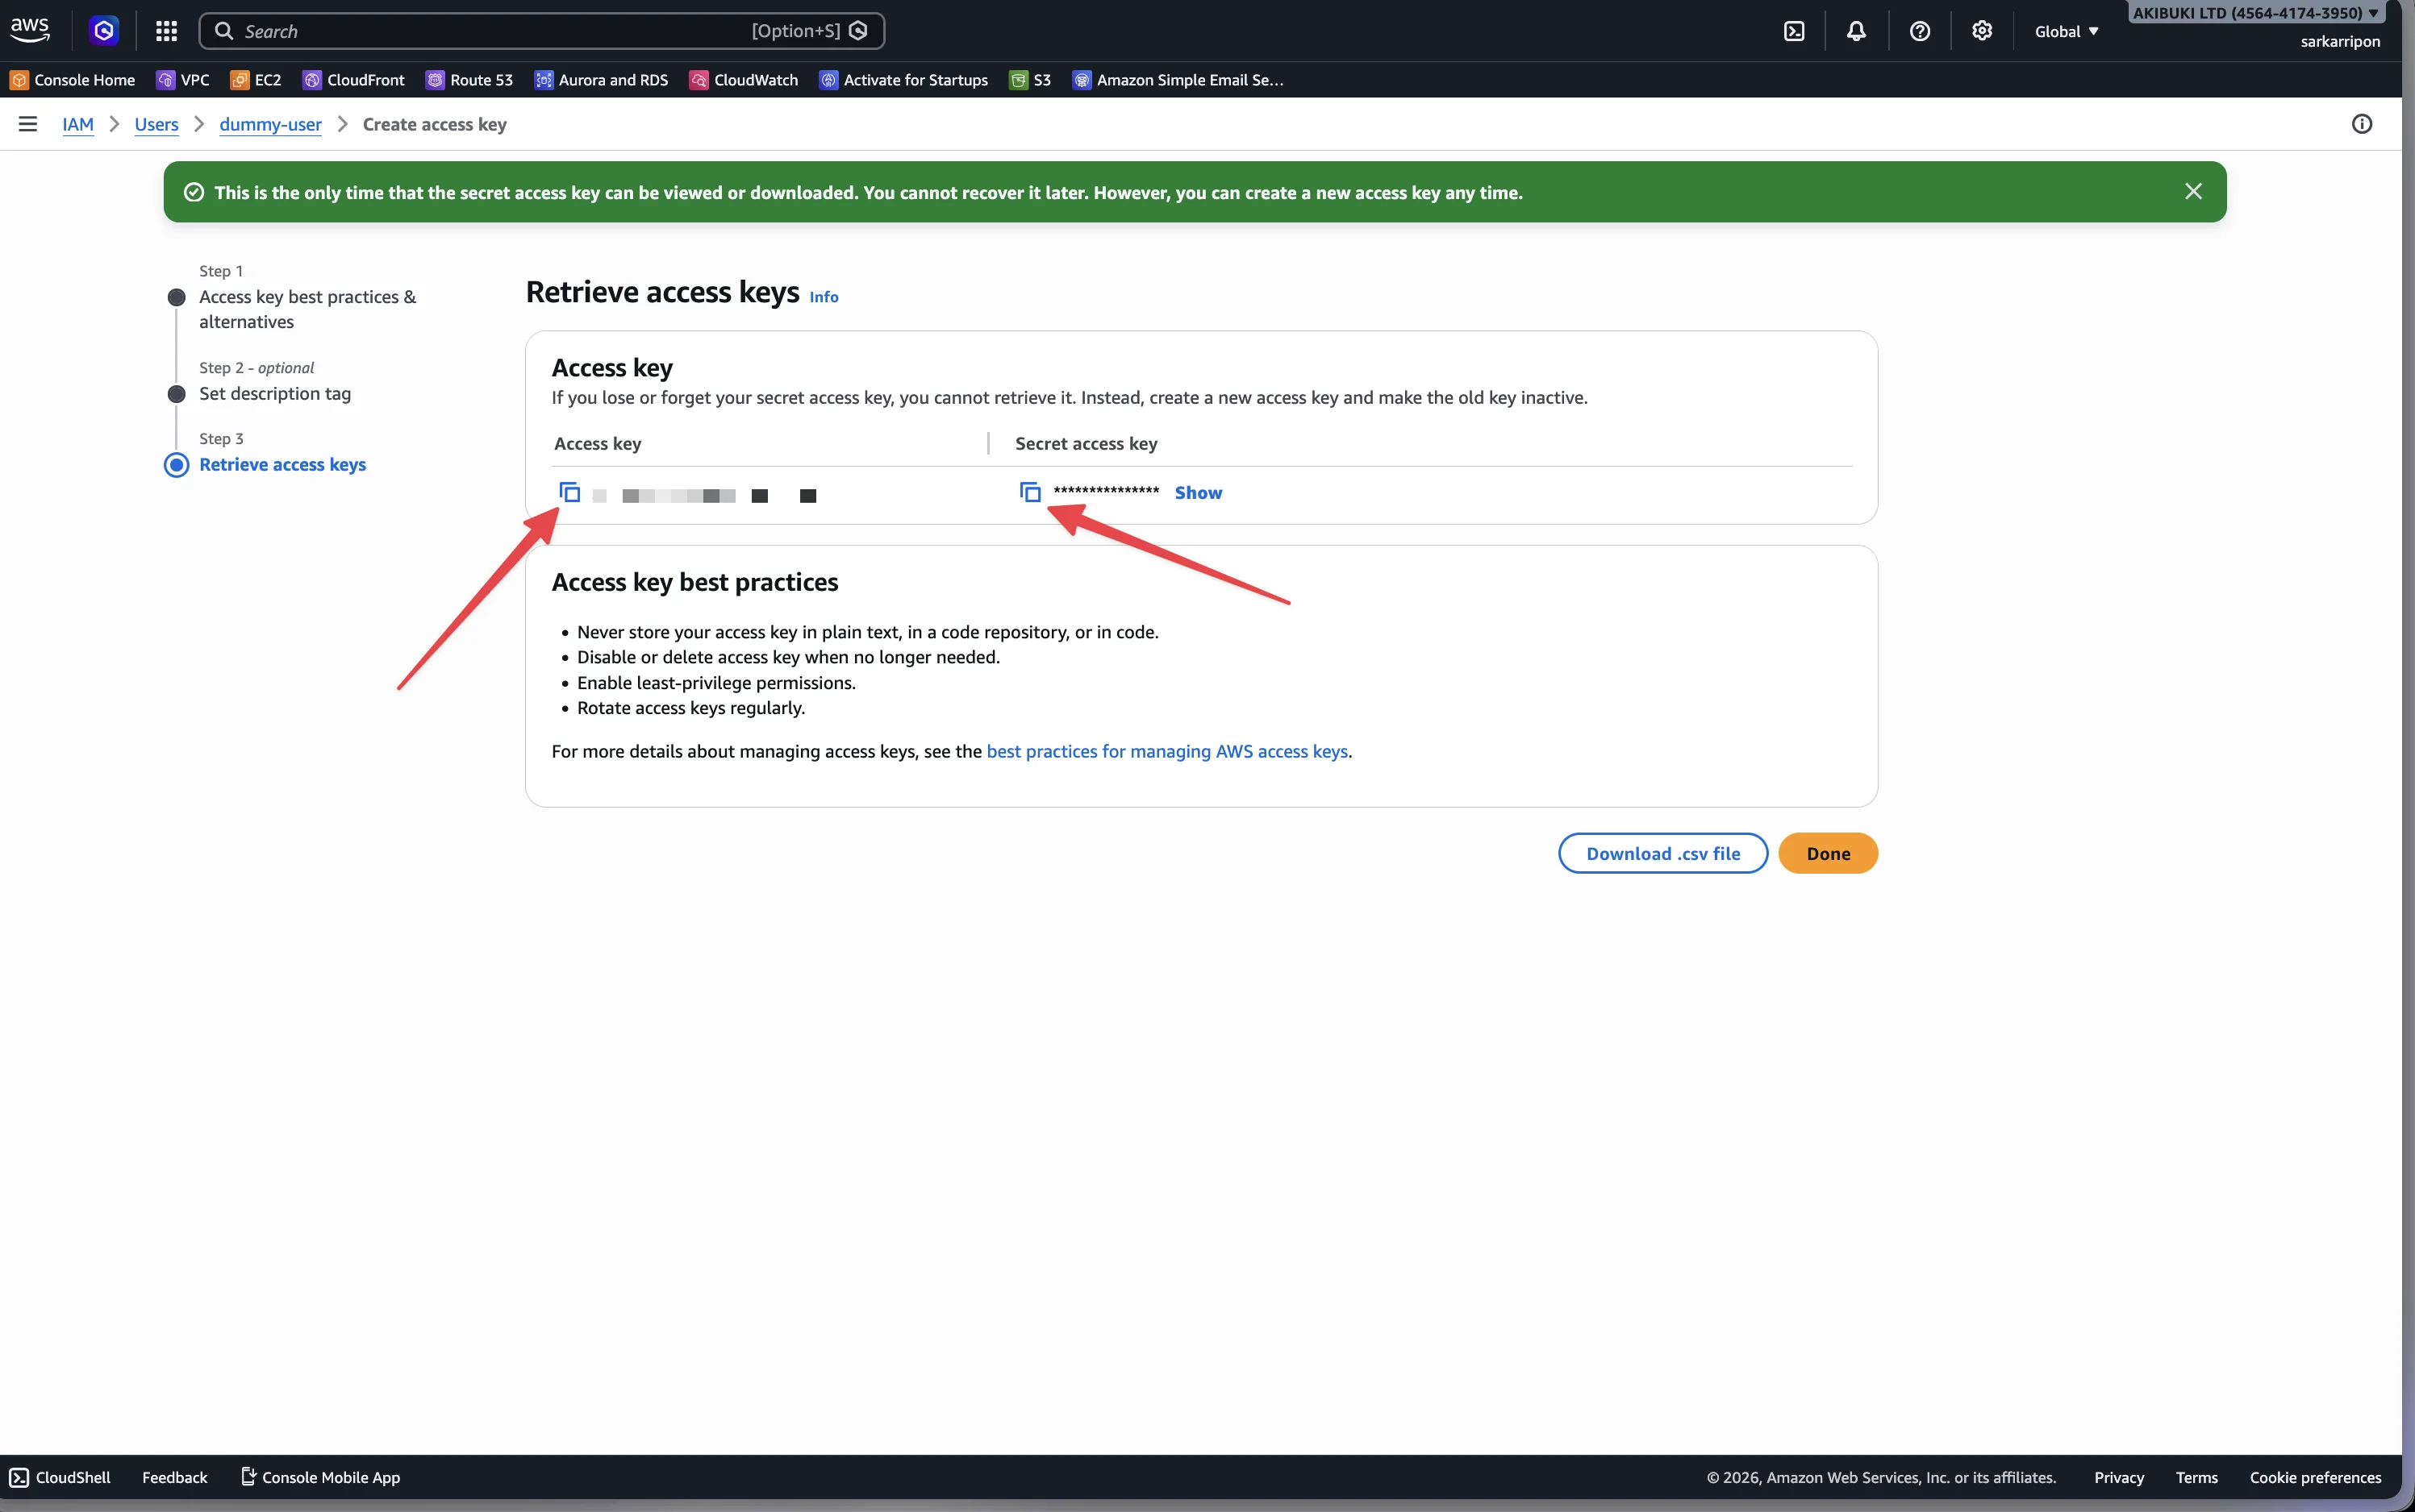
Task: Select the Step 3 Retrieve access keys radio
Action: (176, 464)
